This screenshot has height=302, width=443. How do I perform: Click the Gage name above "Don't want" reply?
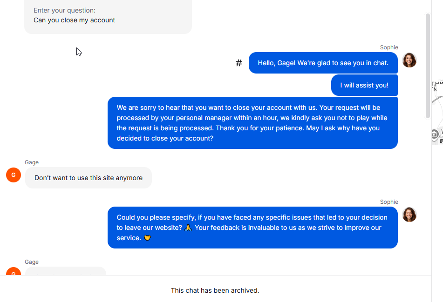point(32,162)
